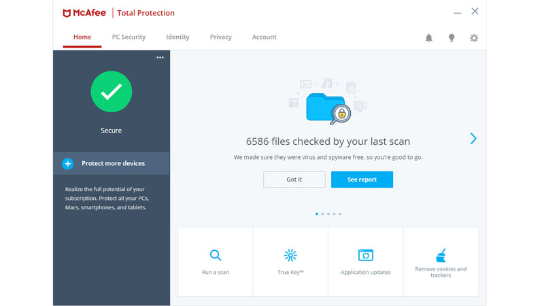
Task: Click the virus and spyware free message
Action: point(328,157)
